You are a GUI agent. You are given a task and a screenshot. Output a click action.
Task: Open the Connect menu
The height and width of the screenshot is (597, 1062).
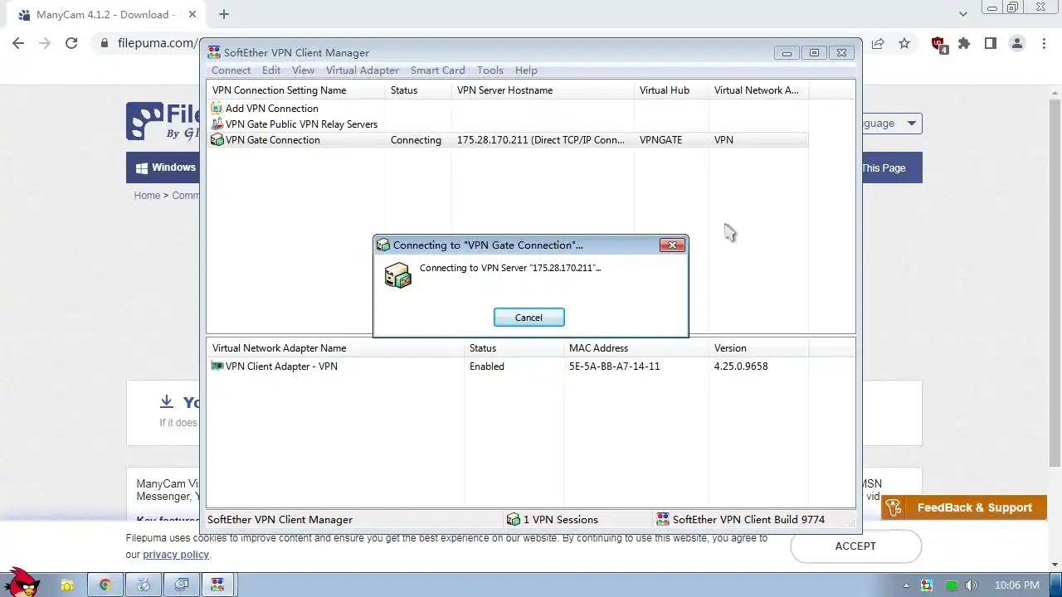(x=231, y=70)
